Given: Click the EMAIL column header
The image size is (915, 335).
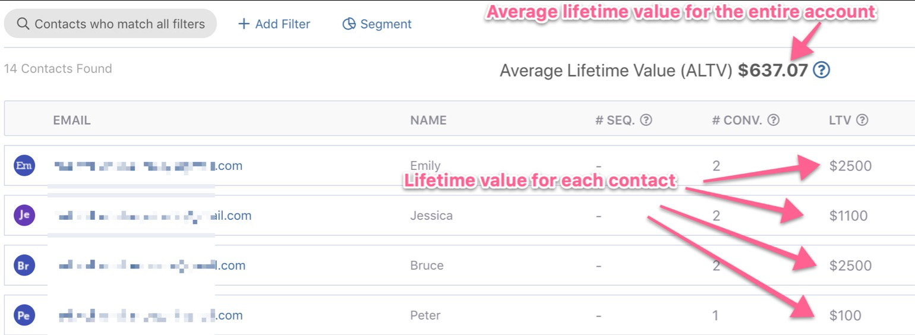Looking at the screenshot, I should coord(72,120).
